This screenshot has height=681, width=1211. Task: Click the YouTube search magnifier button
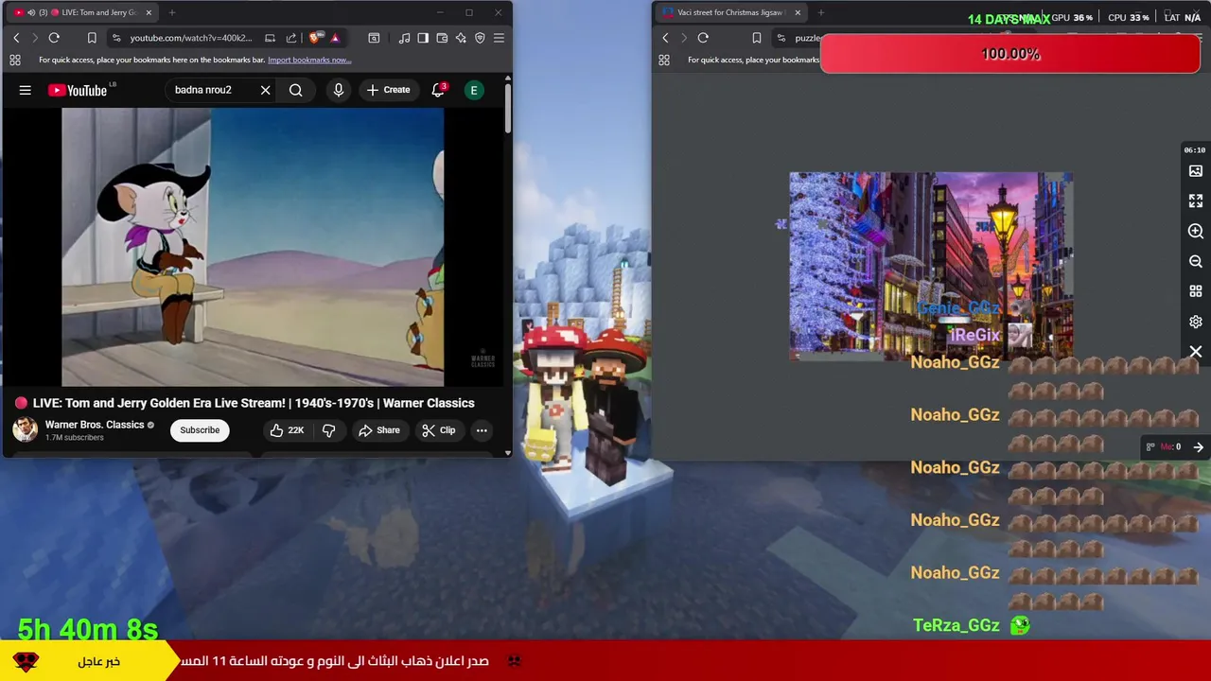click(x=296, y=90)
